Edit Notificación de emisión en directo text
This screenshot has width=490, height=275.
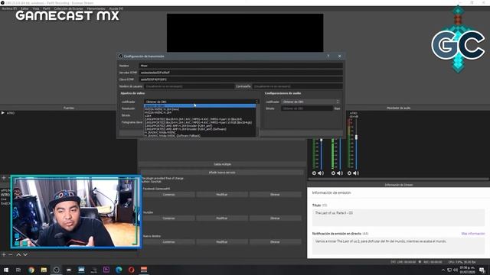[x=398, y=246]
